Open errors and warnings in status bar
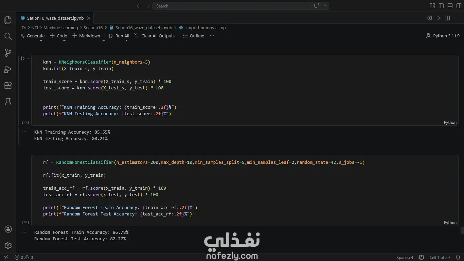This screenshot has height=261, width=464. tap(24, 257)
